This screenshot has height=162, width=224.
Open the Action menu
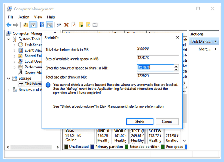pyautogui.click(x=24, y=17)
